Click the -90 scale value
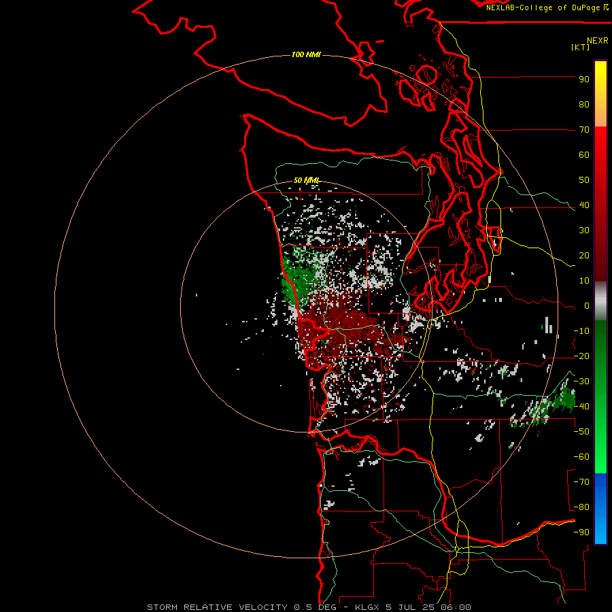 [x=581, y=532]
